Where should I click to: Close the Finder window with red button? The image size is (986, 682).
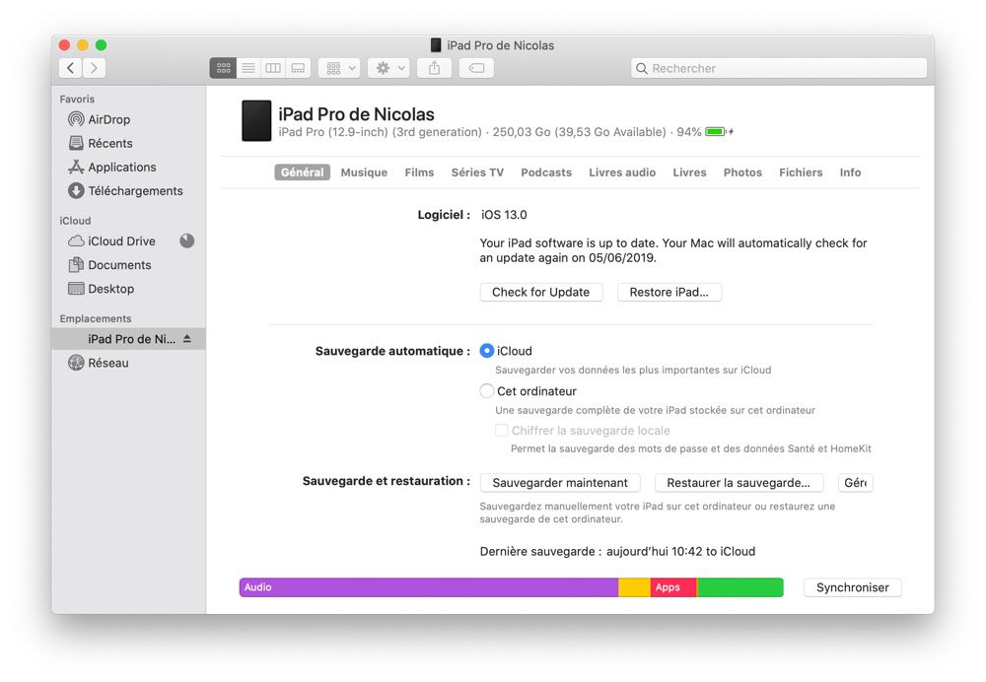point(64,45)
